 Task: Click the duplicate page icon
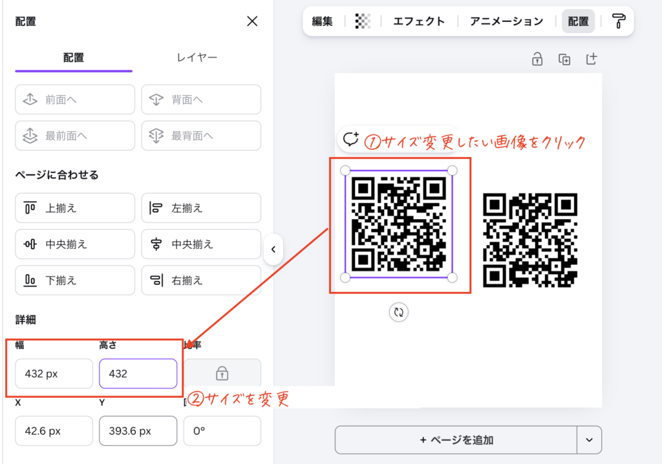click(564, 60)
